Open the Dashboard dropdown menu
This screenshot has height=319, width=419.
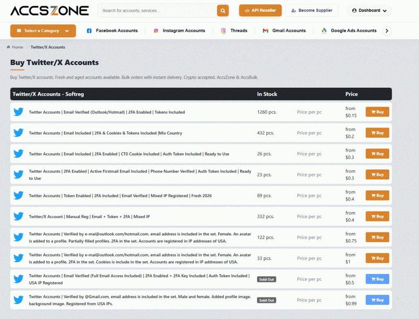coord(369,10)
